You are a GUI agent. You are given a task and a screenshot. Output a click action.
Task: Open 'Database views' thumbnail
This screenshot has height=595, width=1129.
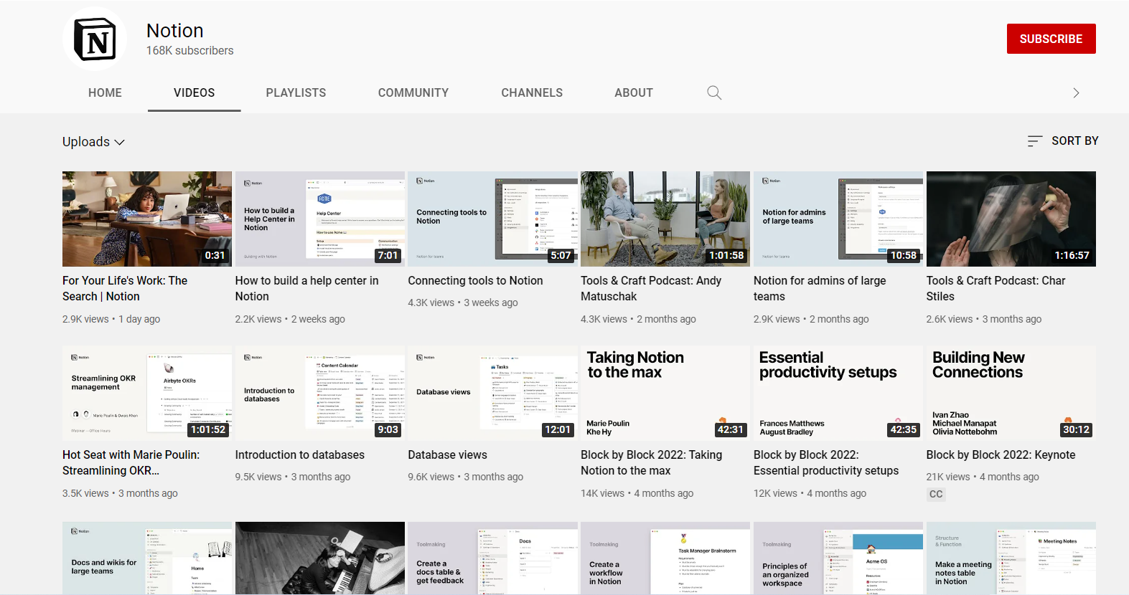point(492,393)
